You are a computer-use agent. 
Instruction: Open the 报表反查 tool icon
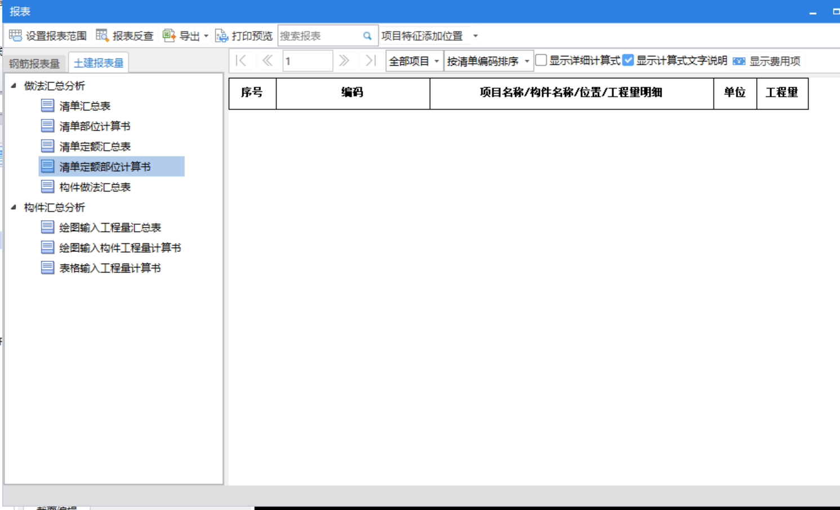click(102, 35)
